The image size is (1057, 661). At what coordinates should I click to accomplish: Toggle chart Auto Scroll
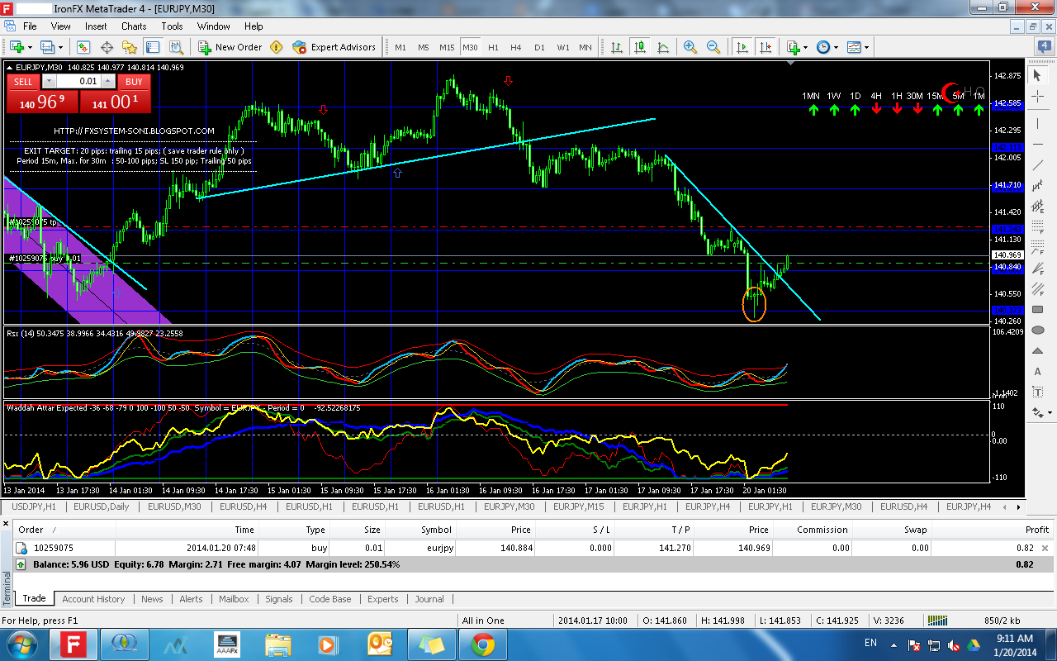click(742, 47)
